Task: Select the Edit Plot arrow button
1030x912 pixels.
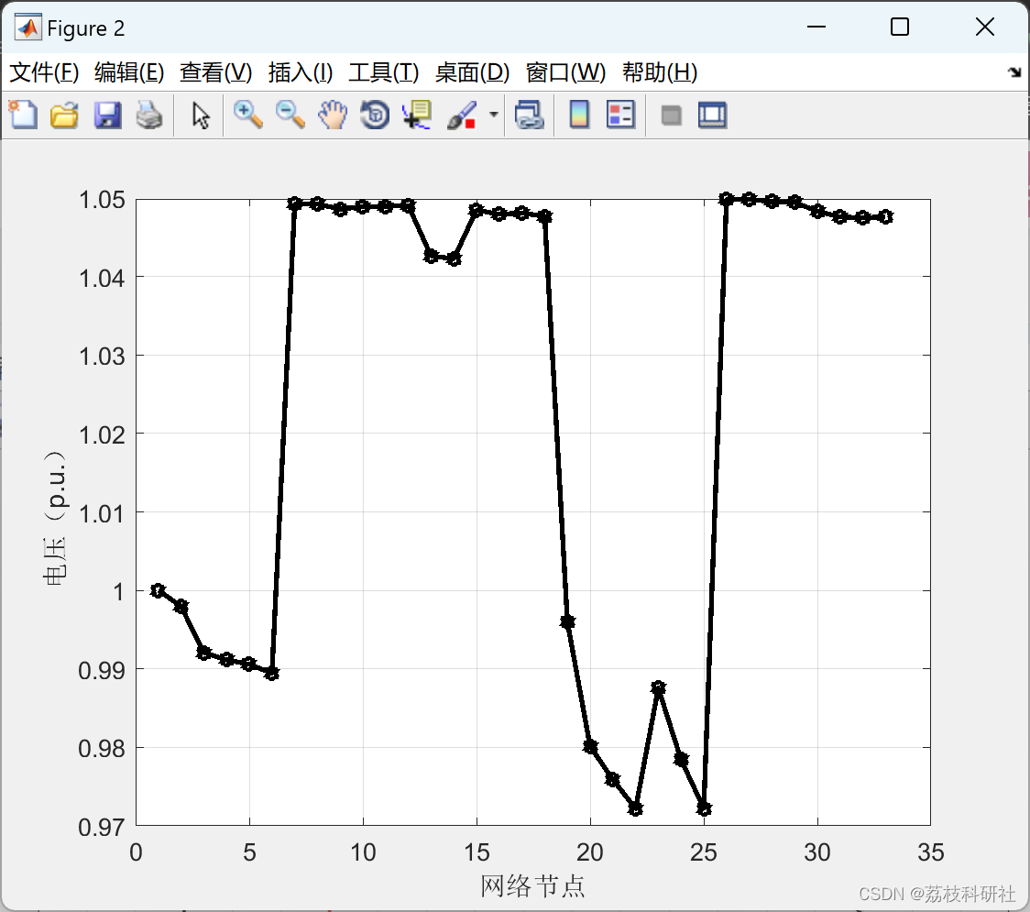Action: coord(199,115)
